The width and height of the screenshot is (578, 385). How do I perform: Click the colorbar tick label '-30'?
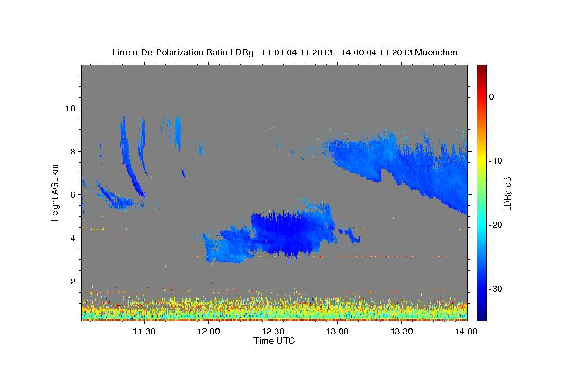coord(496,289)
